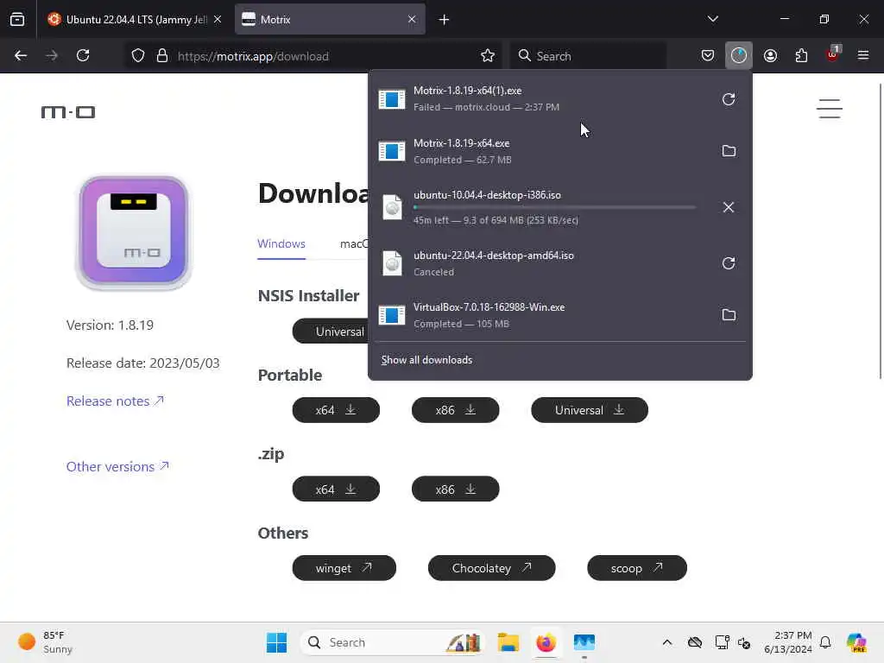This screenshot has width=884, height=663.
Task: Open folder for Motrix-1.8.19-x64.exe download
Action: point(729,151)
